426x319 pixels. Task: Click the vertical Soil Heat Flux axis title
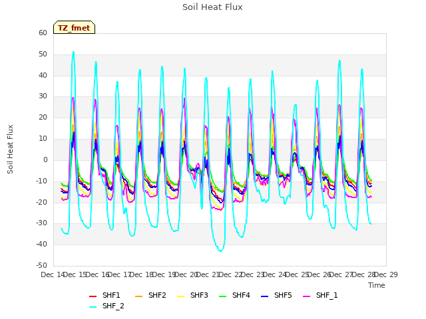click(10, 149)
